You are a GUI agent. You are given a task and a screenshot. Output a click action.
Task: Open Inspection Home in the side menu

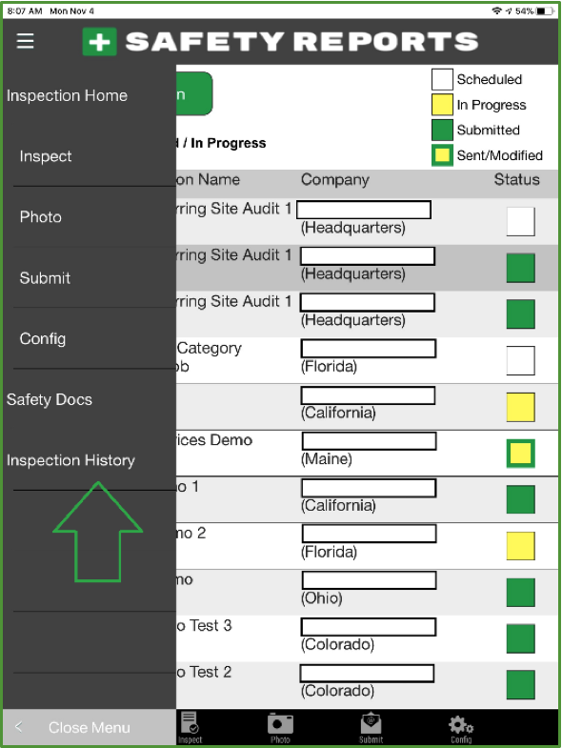(67, 95)
